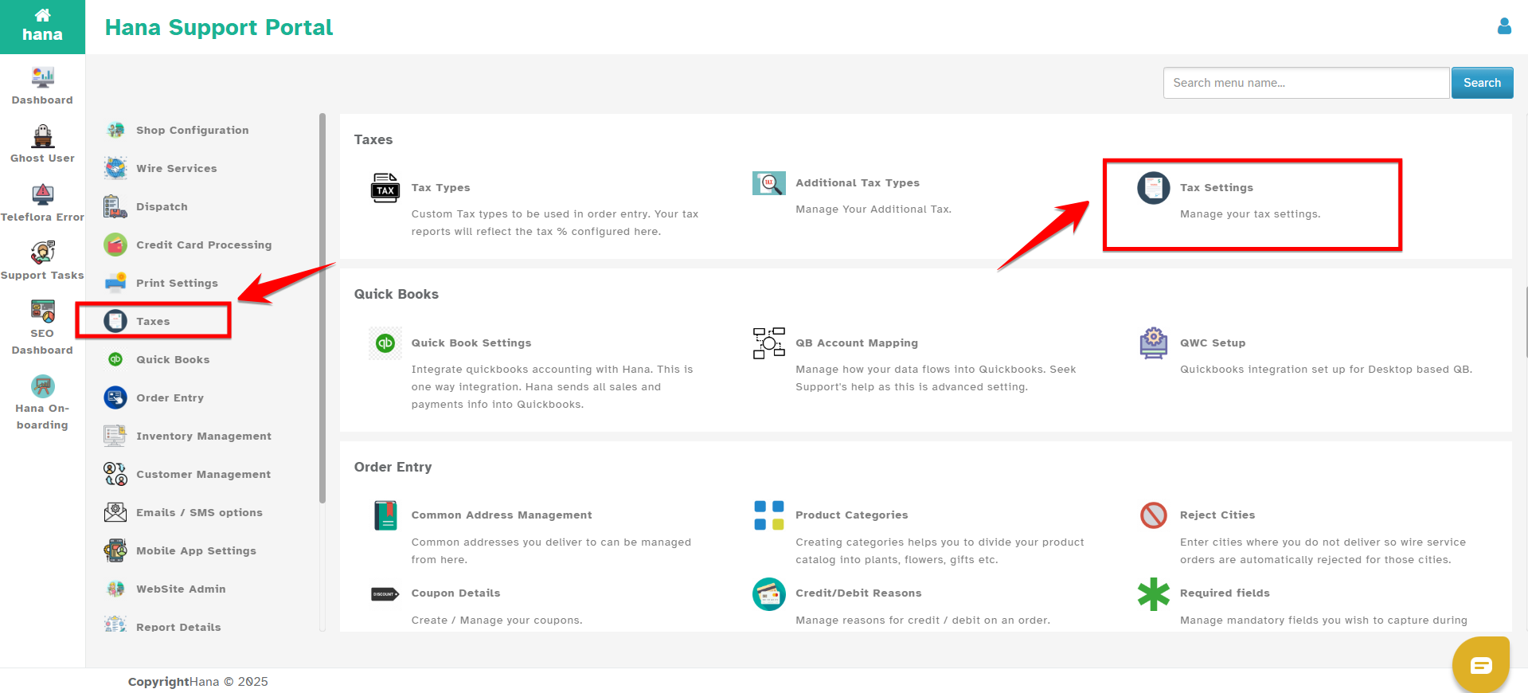Open the Hana On-boarding icon
The image size is (1528, 693).
[x=42, y=386]
